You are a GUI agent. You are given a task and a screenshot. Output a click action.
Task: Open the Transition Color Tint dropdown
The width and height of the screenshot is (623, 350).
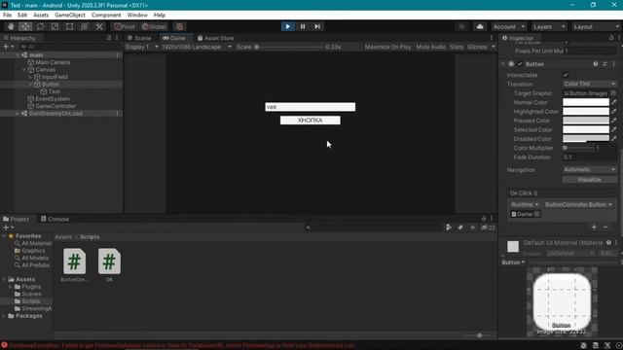click(x=590, y=84)
